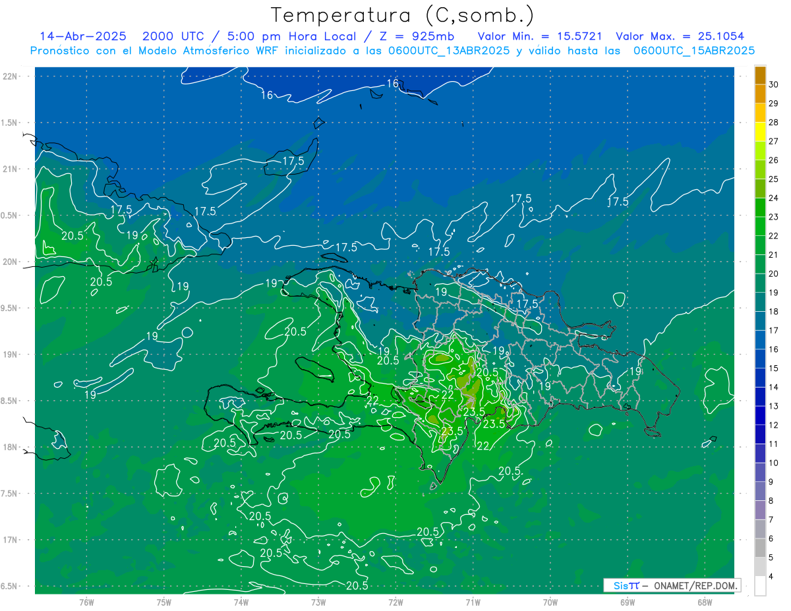Click the colorbar scale value 18
This screenshot has height=611, width=791.
coord(774,311)
